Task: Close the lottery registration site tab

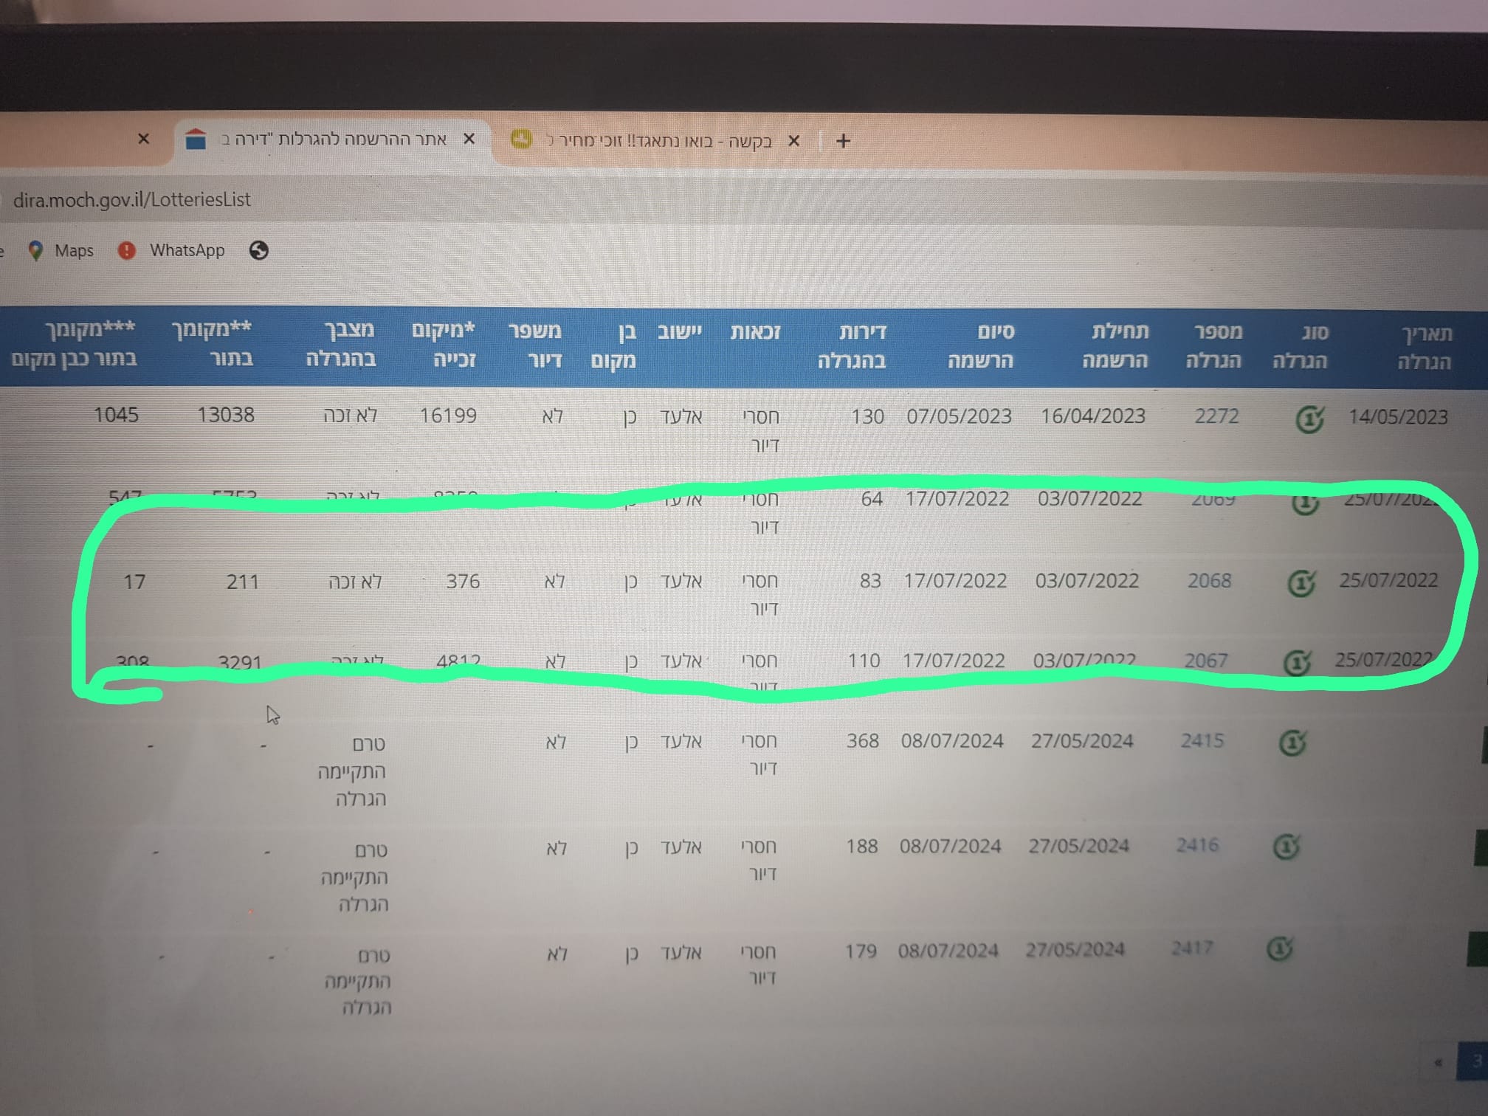Action: (469, 139)
